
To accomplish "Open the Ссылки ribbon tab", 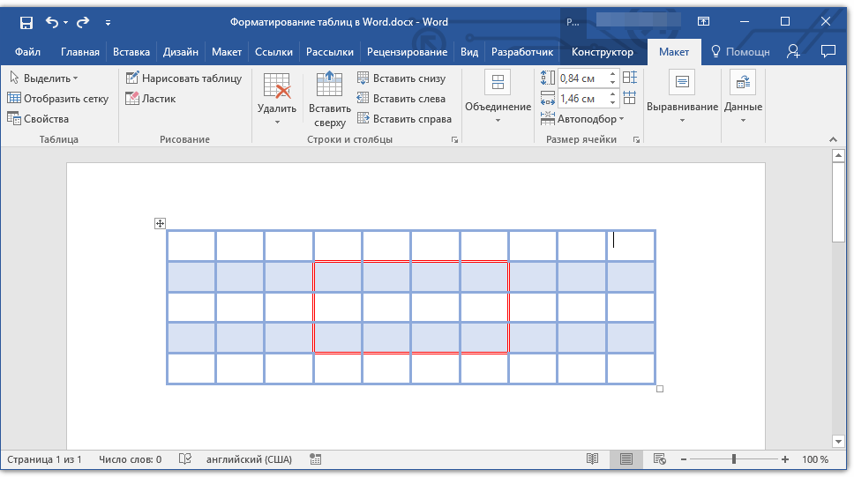I will [274, 52].
